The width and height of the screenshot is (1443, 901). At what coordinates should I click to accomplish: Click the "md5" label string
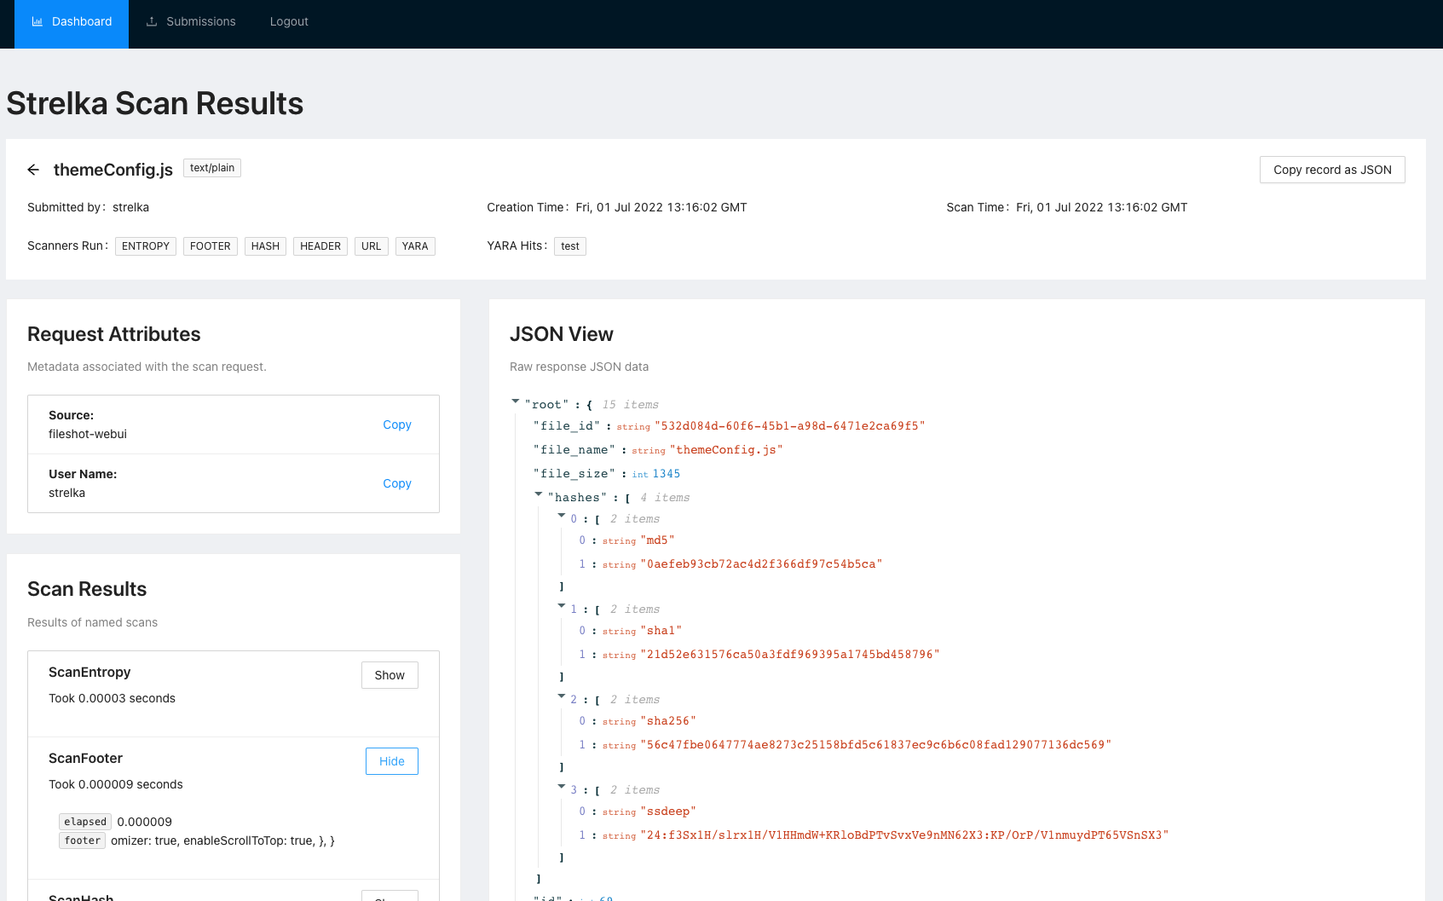(x=657, y=540)
